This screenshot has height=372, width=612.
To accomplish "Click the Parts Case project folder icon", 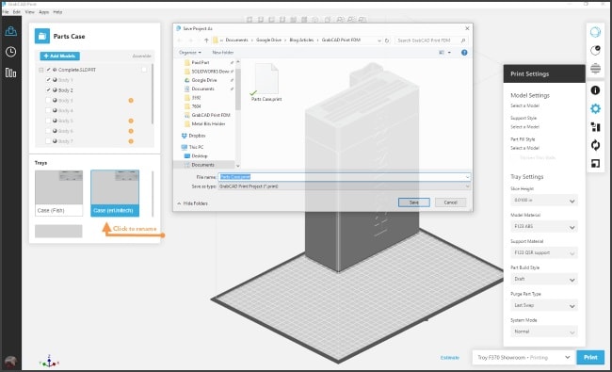I will tap(42, 37).
